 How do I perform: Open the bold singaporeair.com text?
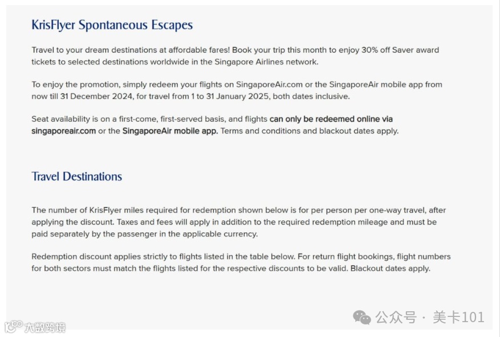pyautogui.click(x=63, y=131)
